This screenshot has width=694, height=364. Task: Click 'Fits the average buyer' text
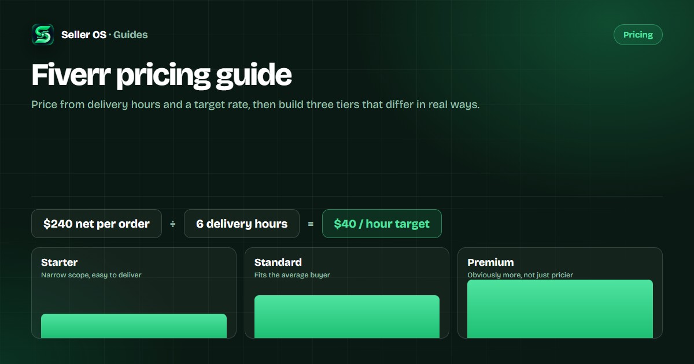(x=292, y=275)
